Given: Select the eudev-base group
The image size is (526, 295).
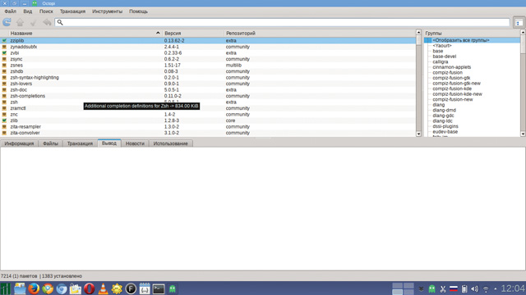Looking at the screenshot, I should (445, 131).
